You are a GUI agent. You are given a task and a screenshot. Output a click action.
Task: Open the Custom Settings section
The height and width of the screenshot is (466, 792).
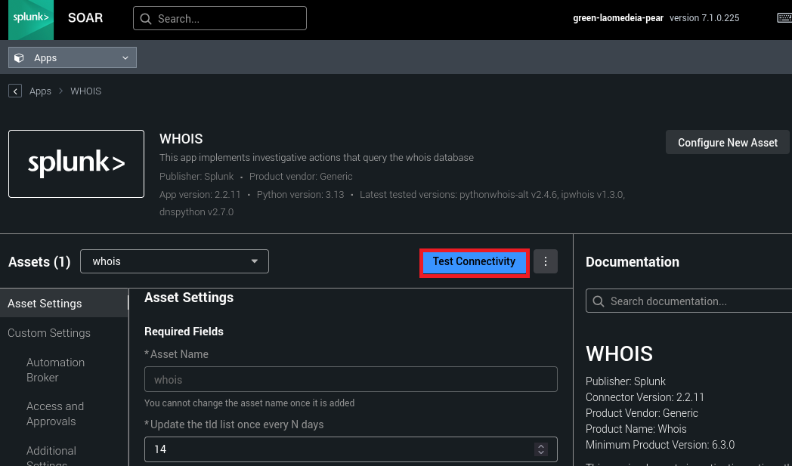coord(49,333)
